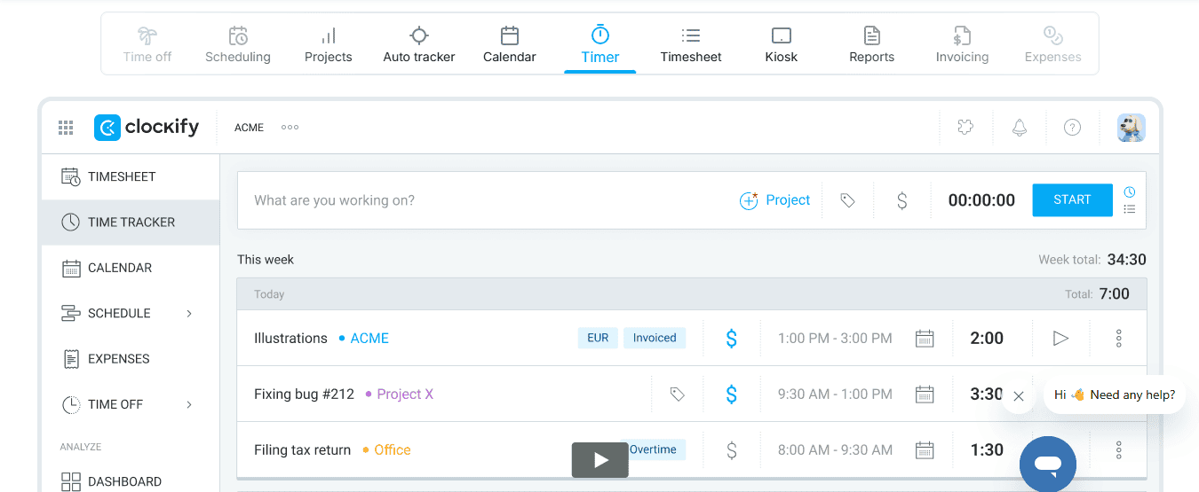This screenshot has height=492, width=1199.
Task: Edit the 2:00 duration of Illustrations entry
Action: coord(987,338)
